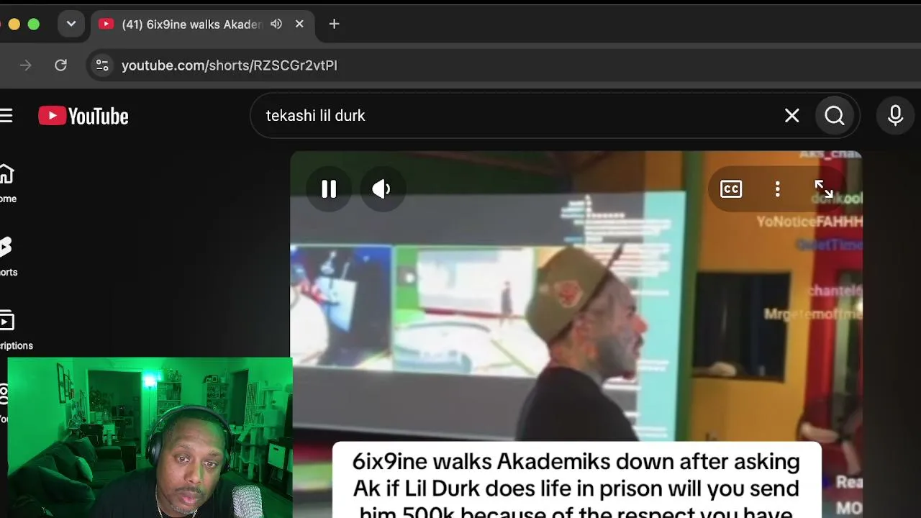The width and height of the screenshot is (921, 518).
Task: Open the short's three-dot options menu
Action: [777, 189]
